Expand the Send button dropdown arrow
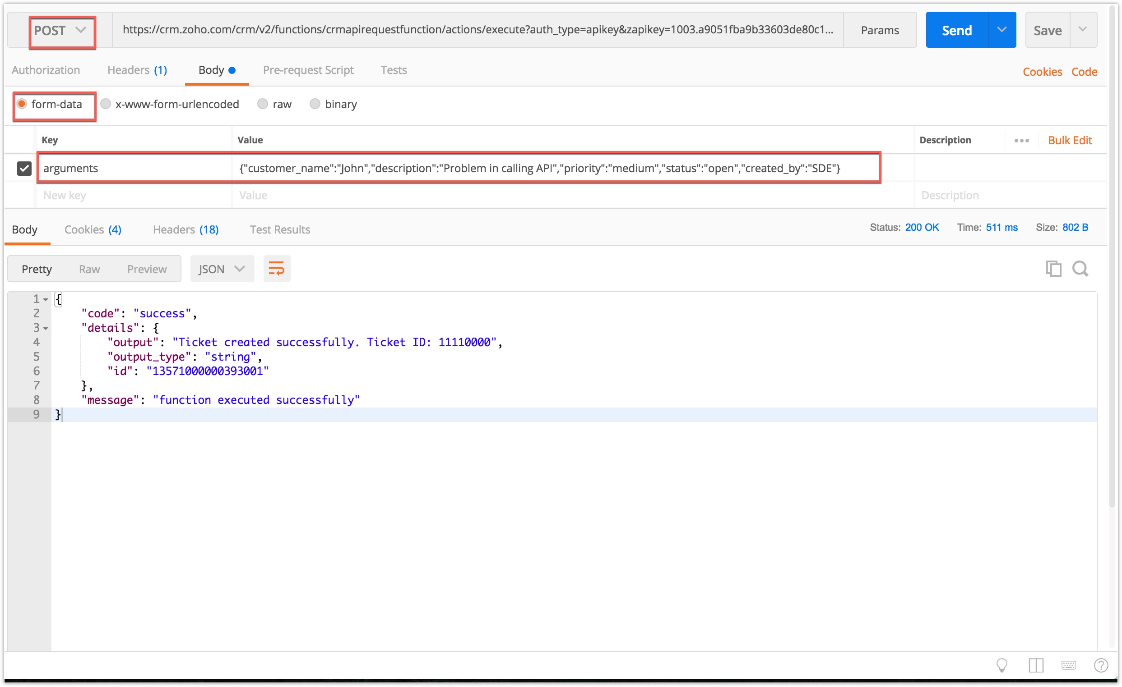The height and width of the screenshot is (687, 1122). pos(1002,30)
